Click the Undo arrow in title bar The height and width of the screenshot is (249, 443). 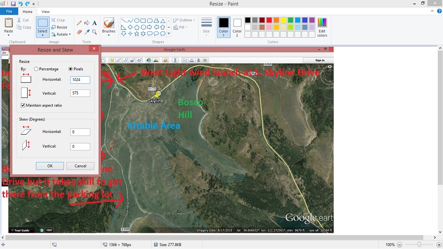pos(20,3)
